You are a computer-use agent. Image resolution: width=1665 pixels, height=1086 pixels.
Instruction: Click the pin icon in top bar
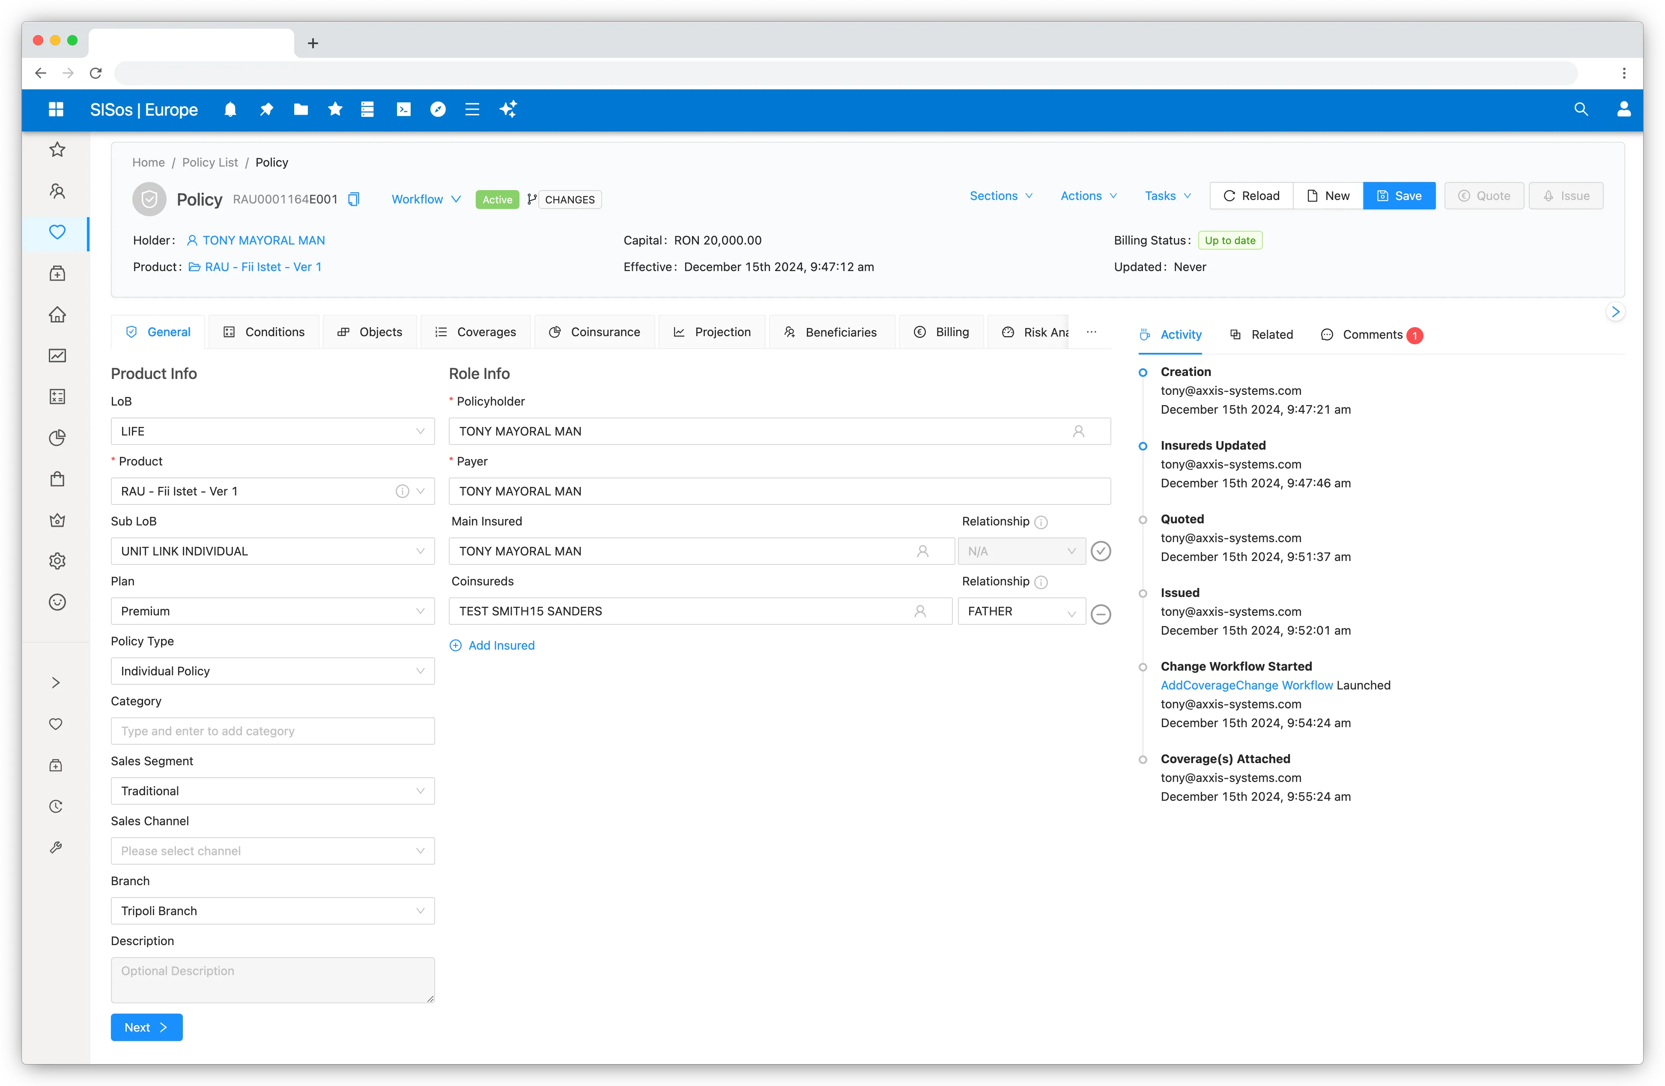pyautogui.click(x=266, y=109)
